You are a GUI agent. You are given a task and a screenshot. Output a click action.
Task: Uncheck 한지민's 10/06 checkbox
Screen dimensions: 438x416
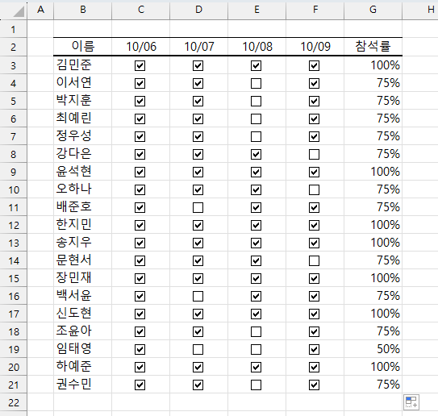pos(140,225)
